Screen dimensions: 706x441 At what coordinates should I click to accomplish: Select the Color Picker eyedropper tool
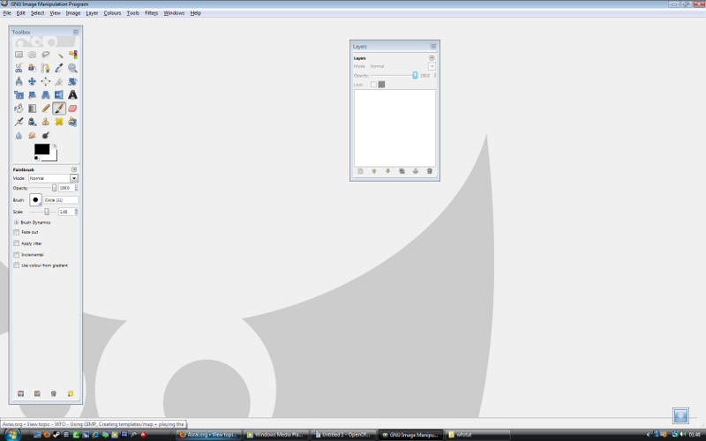59,68
